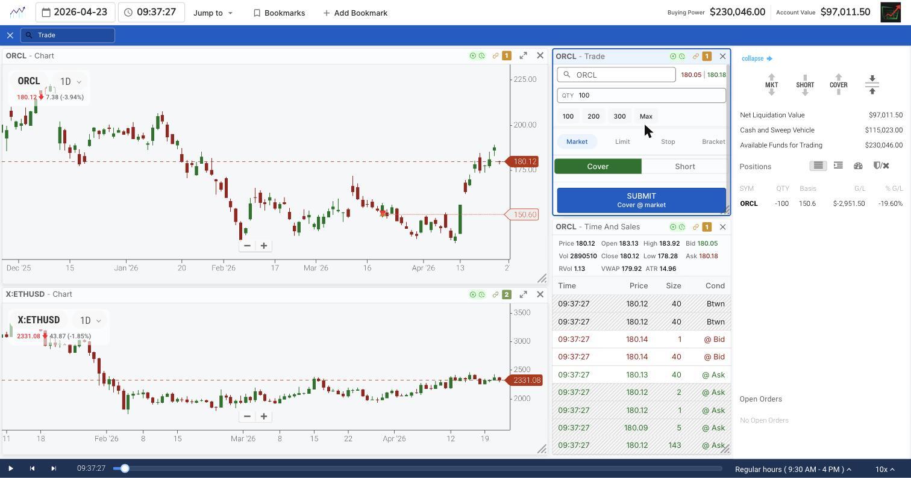
Task: Click the SHORT quick order icon
Action: [805, 85]
